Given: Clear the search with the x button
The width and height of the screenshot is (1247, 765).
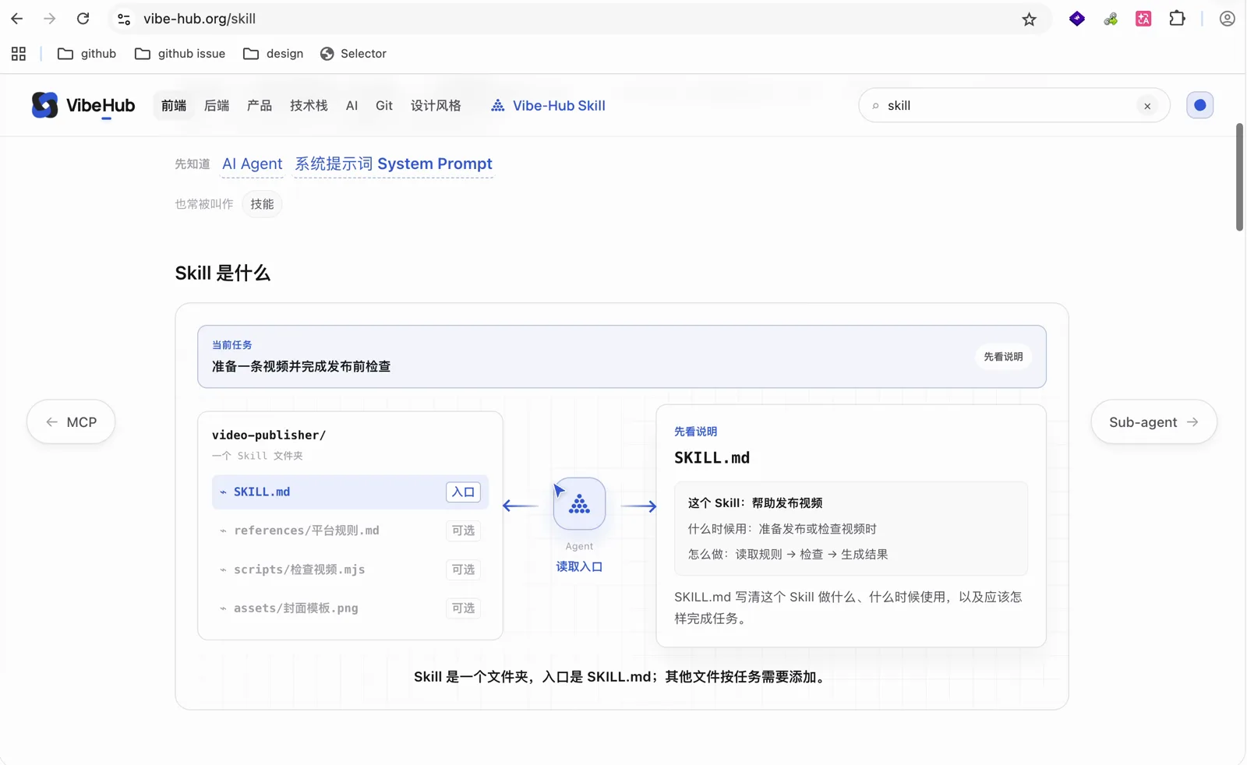Looking at the screenshot, I should pos(1147,106).
